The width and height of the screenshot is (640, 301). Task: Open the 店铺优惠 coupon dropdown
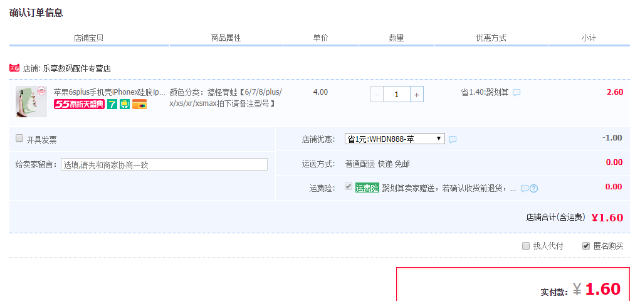point(395,139)
